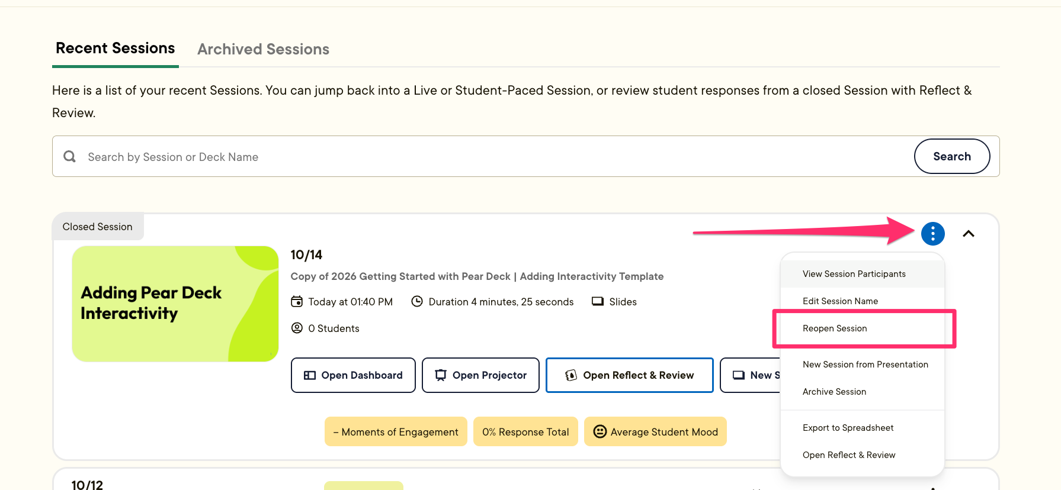
Task: Click the pear icon in Reflect & Review button
Action: click(x=571, y=375)
